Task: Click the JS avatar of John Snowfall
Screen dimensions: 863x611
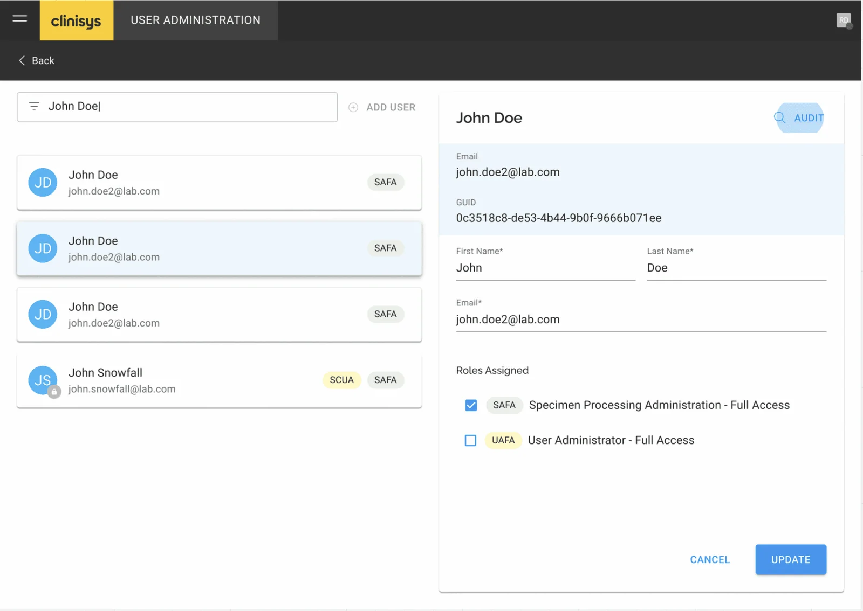Action: pos(43,380)
